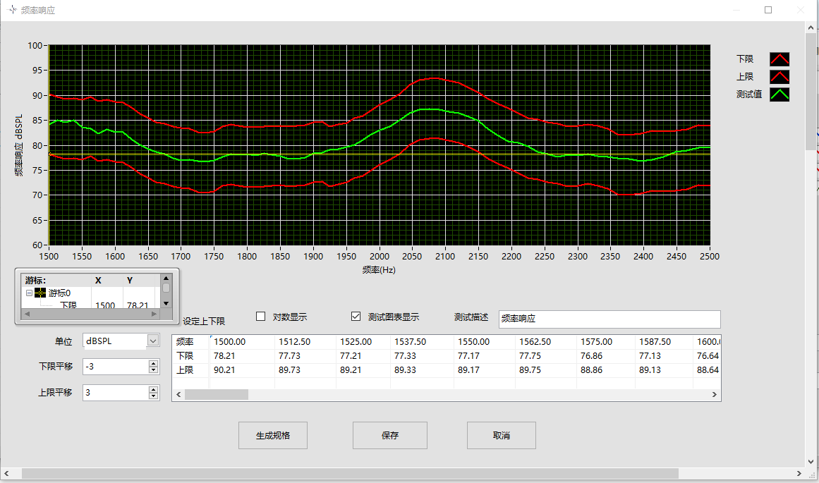Click the 1500 x-axis start label
Image resolution: width=819 pixels, height=483 pixels.
coord(49,257)
